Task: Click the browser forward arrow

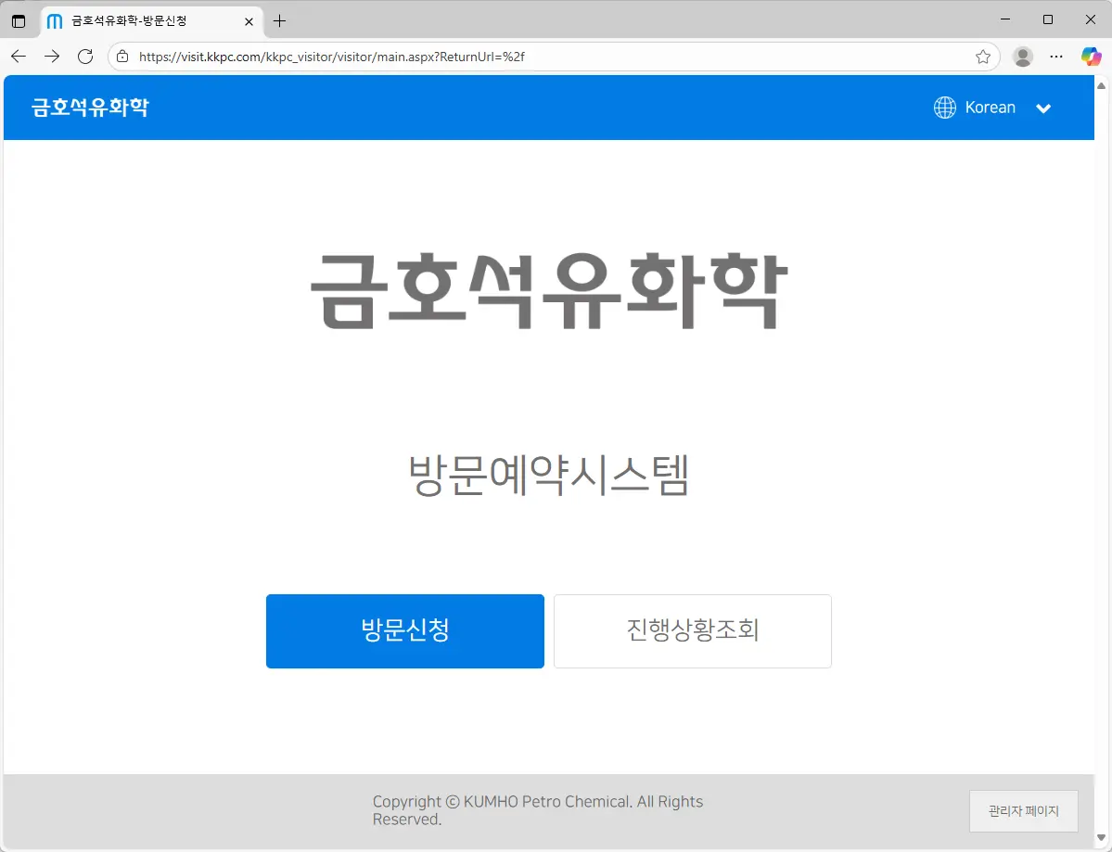Action: click(52, 57)
